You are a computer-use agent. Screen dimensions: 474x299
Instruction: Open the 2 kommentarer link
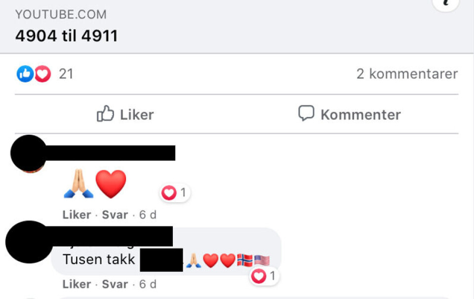point(407,74)
